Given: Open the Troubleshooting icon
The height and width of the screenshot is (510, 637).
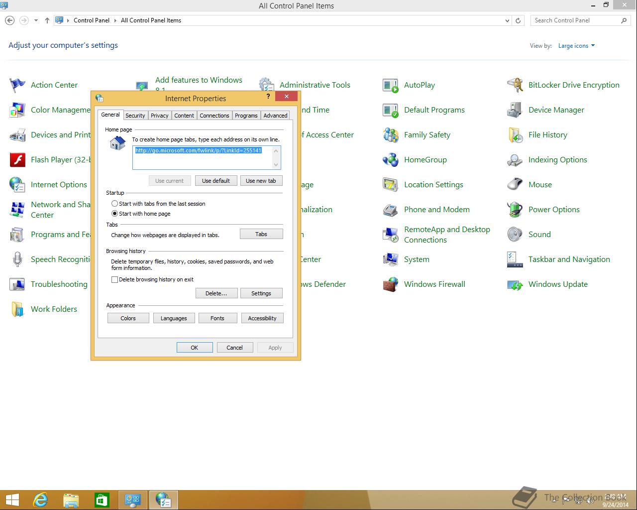Looking at the screenshot, I should [17, 284].
